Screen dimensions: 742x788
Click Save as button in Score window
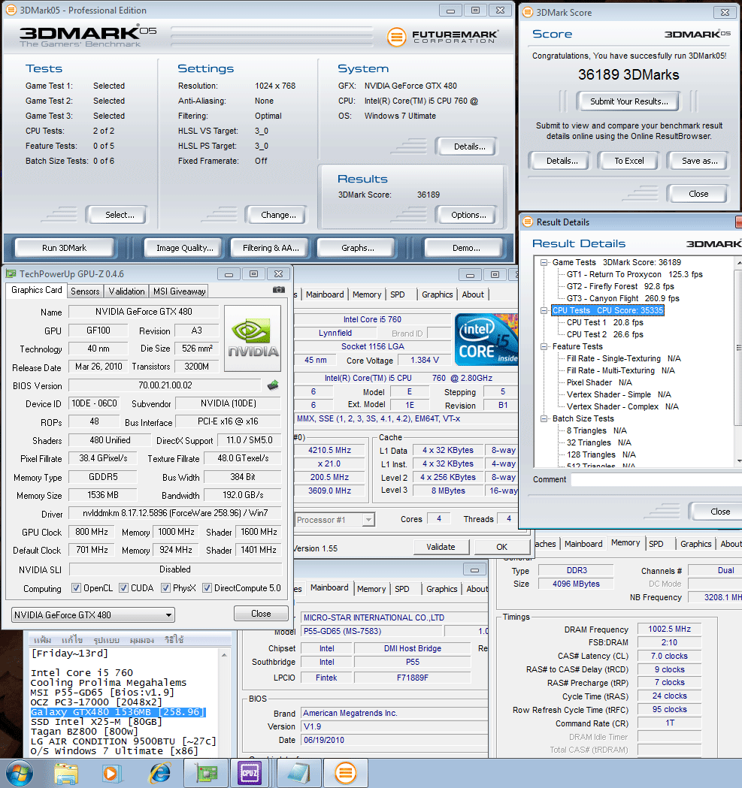pyautogui.click(x=699, y=161)
